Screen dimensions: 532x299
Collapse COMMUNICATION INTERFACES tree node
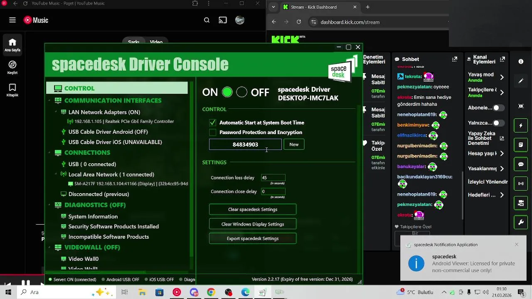(49, 100)
